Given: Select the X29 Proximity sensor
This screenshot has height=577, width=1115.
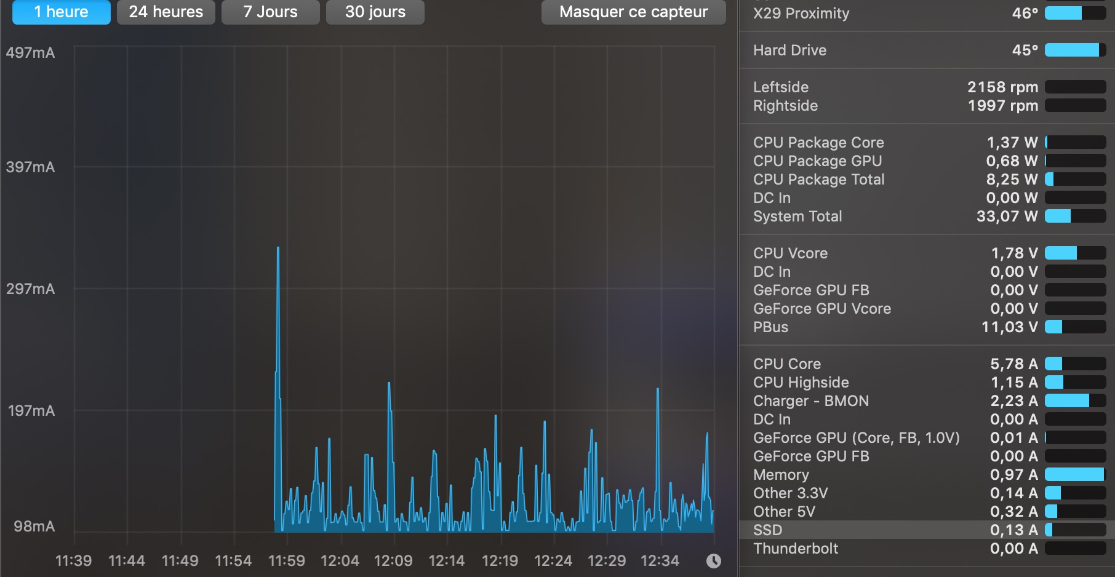Looking at the screenshot, I should (927, 13).
